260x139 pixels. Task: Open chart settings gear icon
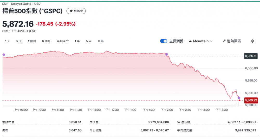252,41
